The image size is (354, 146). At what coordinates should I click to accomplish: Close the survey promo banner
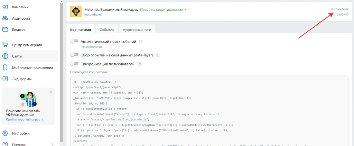(x=51, y=92)
